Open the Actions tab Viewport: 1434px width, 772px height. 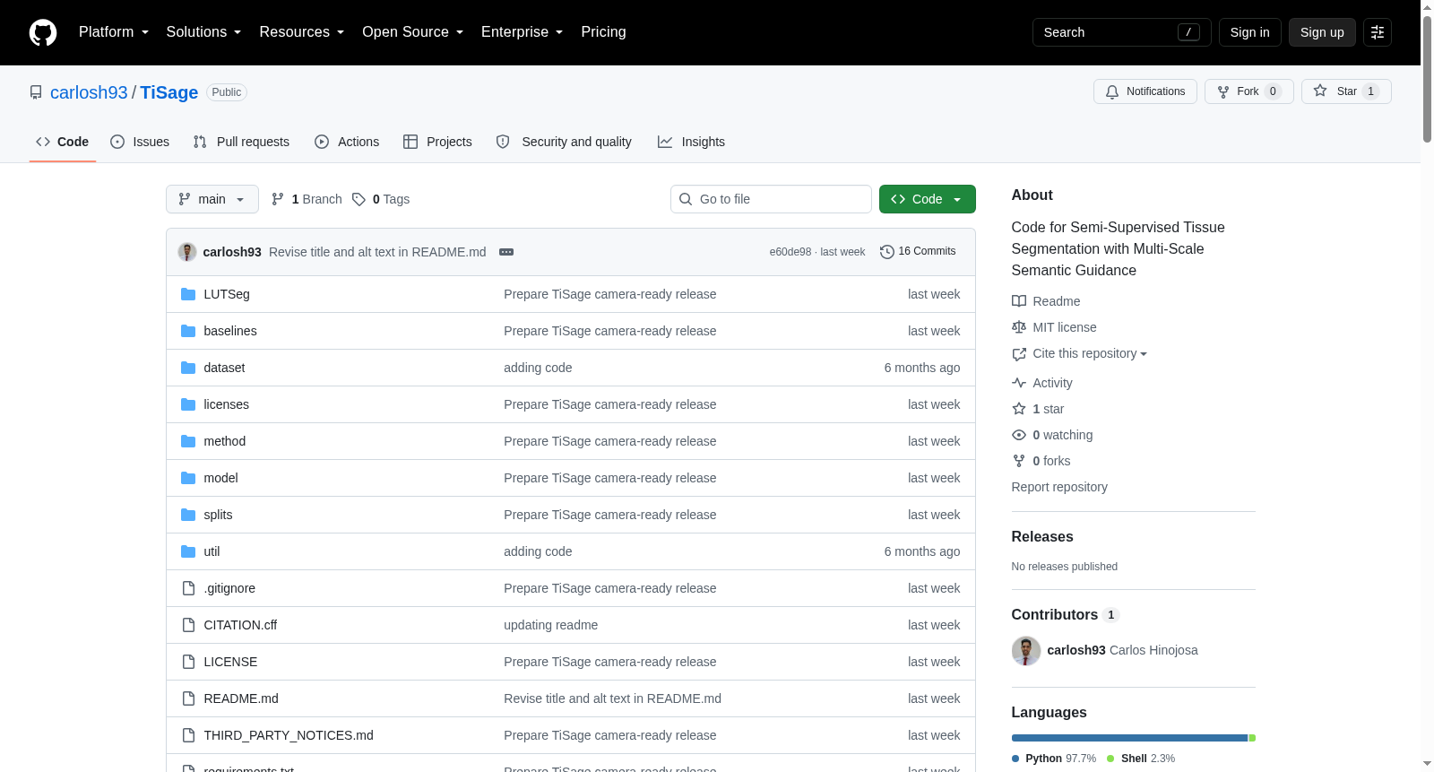pos(347,142)
